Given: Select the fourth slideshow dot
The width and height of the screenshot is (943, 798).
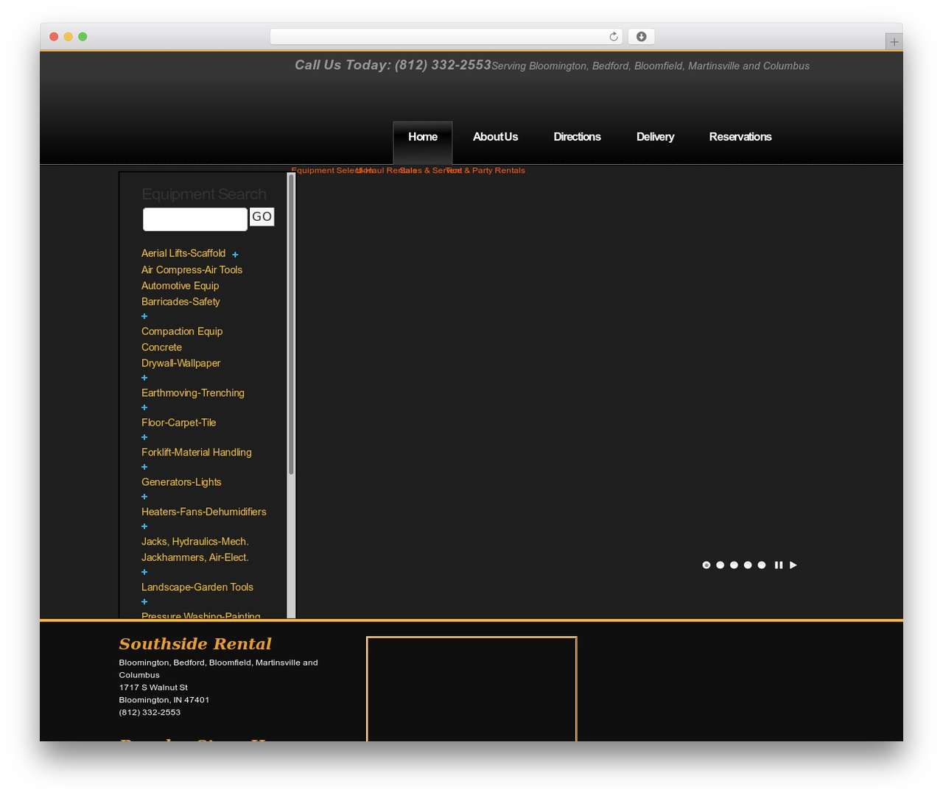Looking at the screenshot, I should [748, 565].
